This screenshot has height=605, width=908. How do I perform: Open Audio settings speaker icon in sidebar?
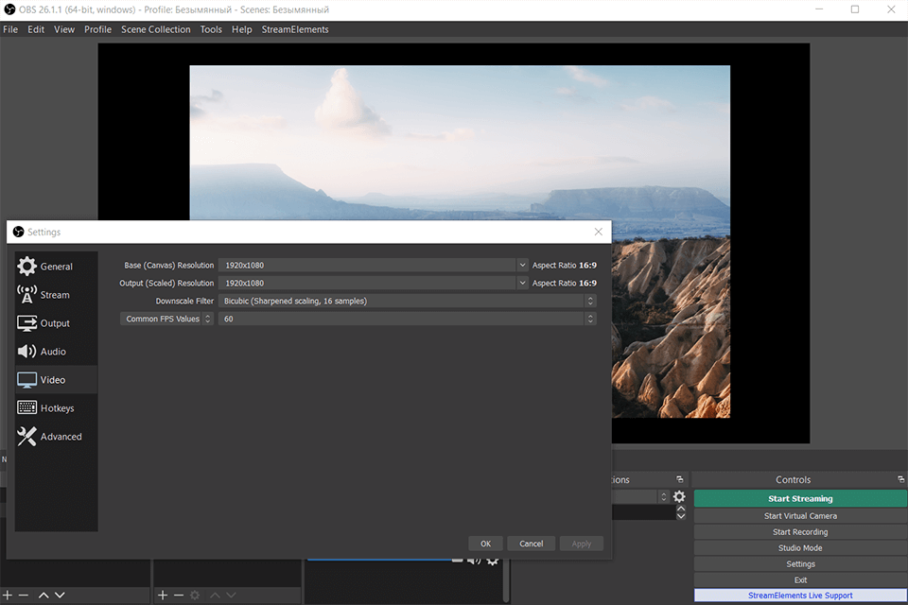(x=27, y=352)
